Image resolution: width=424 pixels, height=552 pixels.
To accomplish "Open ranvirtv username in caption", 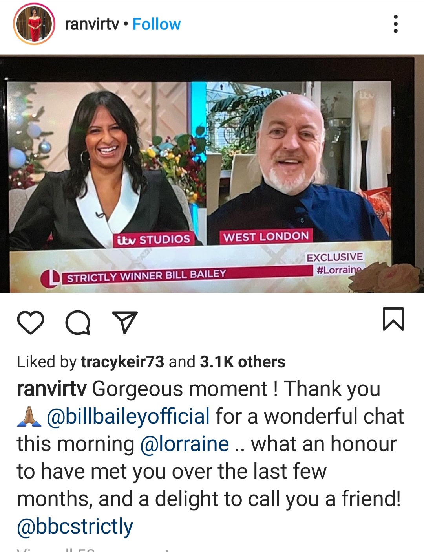I will click(x=52, y=389).
